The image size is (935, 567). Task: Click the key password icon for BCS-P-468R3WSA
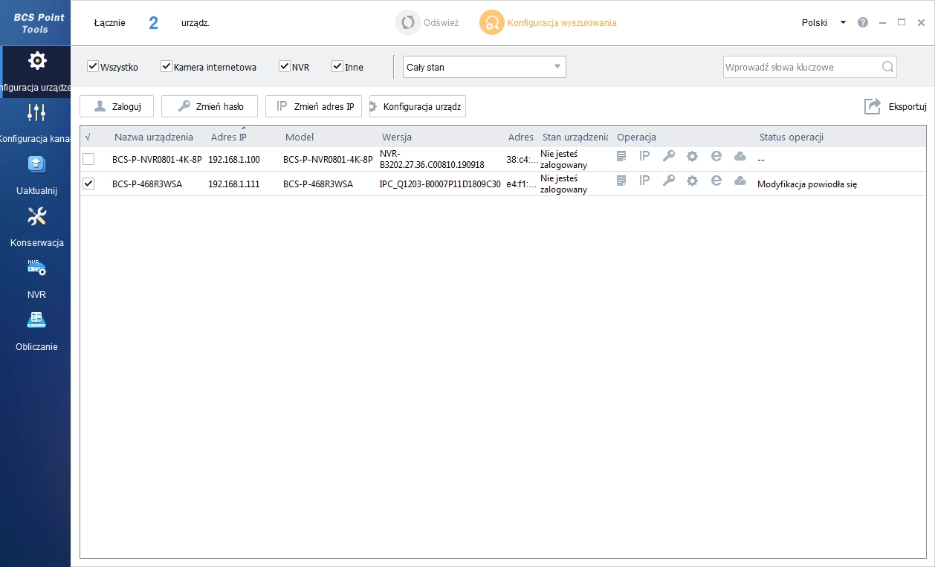(668, 180)
